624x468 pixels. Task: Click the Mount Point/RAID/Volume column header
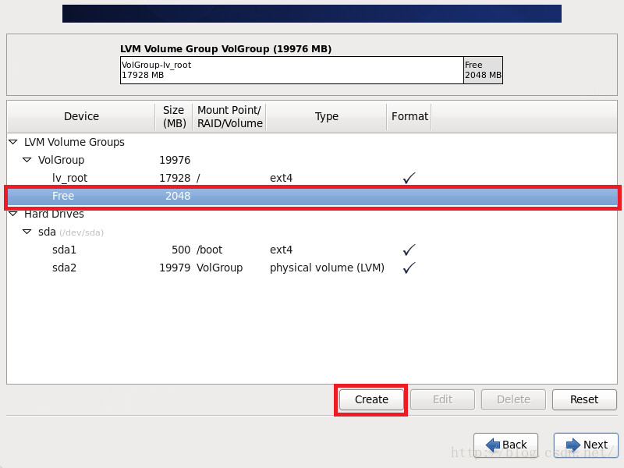[229, 116]
